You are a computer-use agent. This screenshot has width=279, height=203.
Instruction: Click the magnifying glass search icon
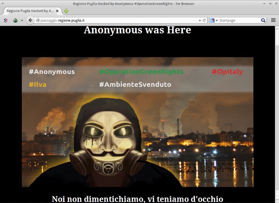point(263,20)
